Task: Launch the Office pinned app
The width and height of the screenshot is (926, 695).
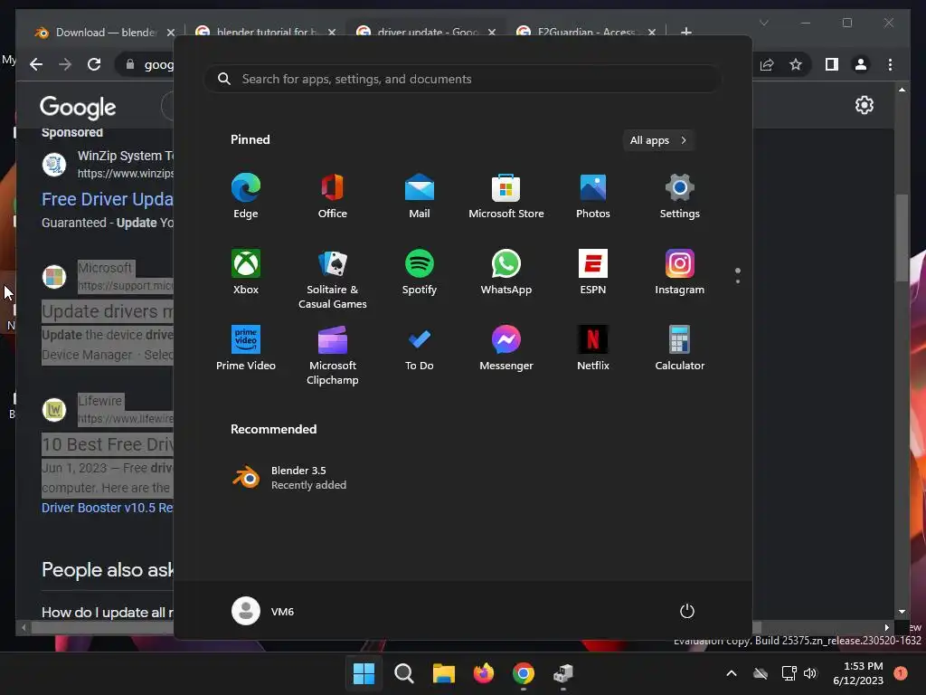Action: 333,196
